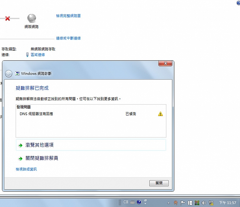The width and height of the screenshot is (240, 207).
Task: Click the orange face tray icon
Action: 176,203
